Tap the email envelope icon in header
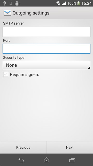Image resolution: width=93 pixels, height=166 pixels. click(x=7, y=13)
